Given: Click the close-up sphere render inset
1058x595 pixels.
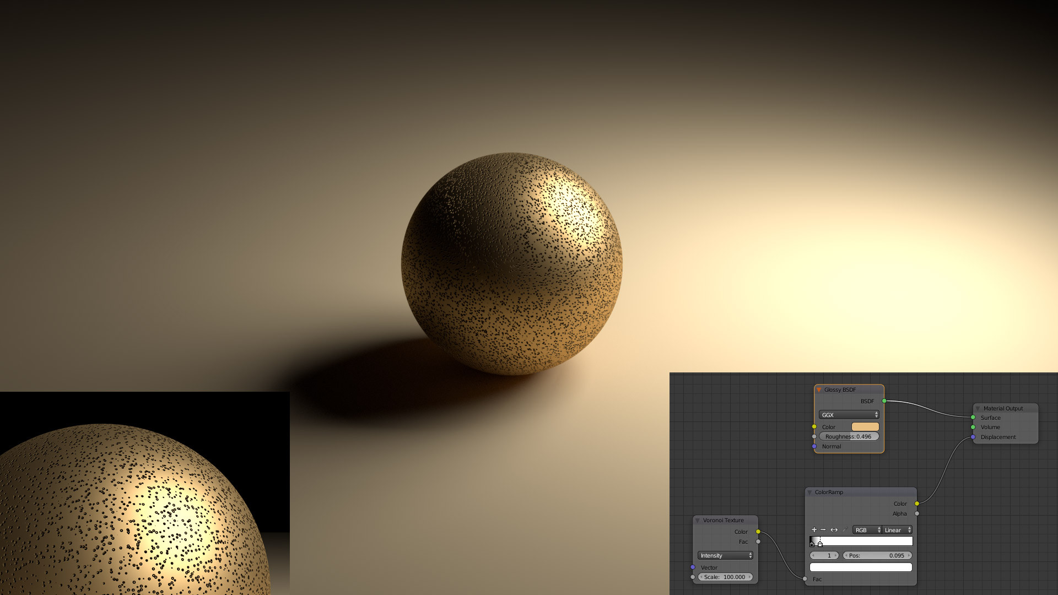Looking at the screenshot, I should click(144, 493).
